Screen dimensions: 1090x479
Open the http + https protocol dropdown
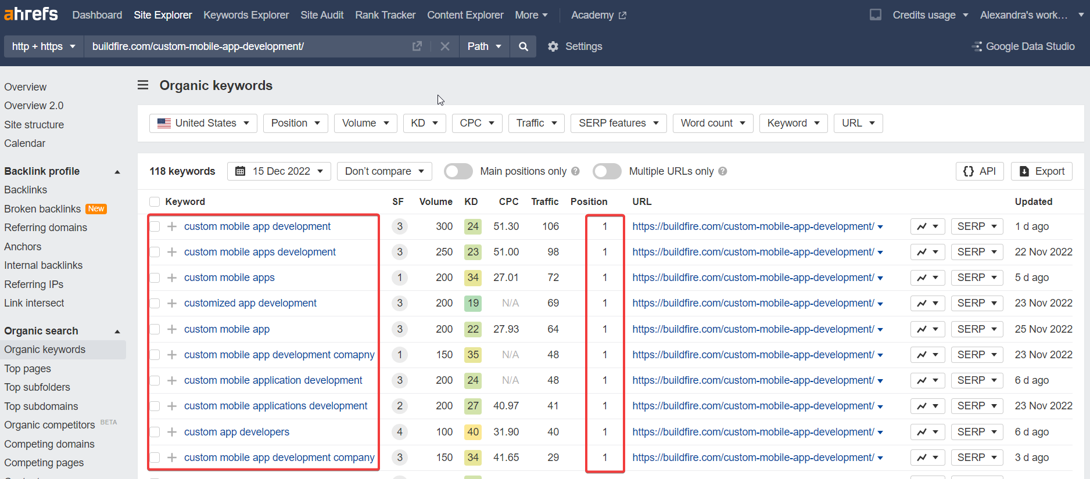coord(44,46)
